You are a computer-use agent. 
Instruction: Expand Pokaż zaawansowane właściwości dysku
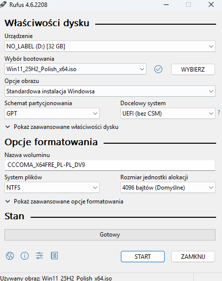coord(62,127)
